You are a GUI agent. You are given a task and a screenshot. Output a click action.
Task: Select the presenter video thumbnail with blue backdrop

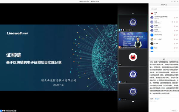(133, 40)
